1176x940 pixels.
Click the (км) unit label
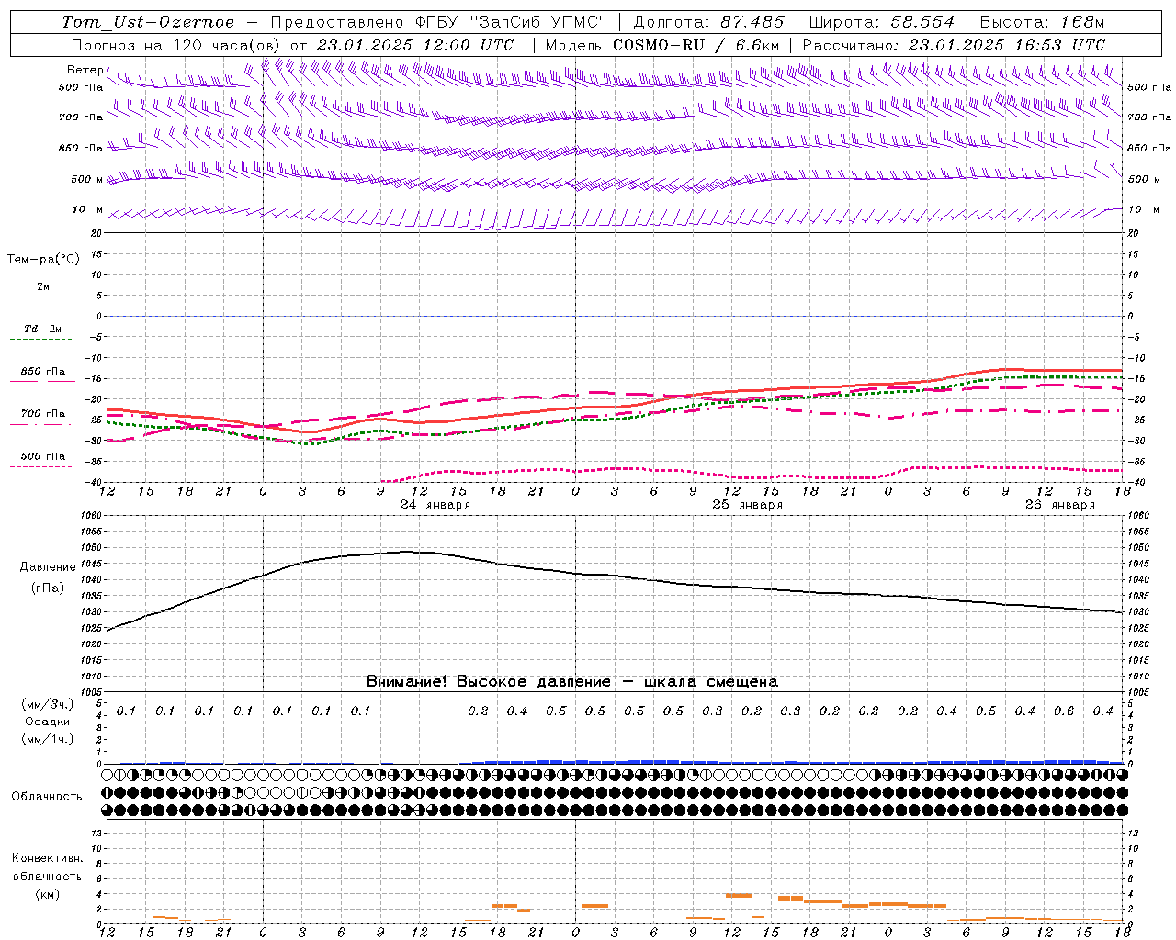pyautogui.click(x=48, y=894)
